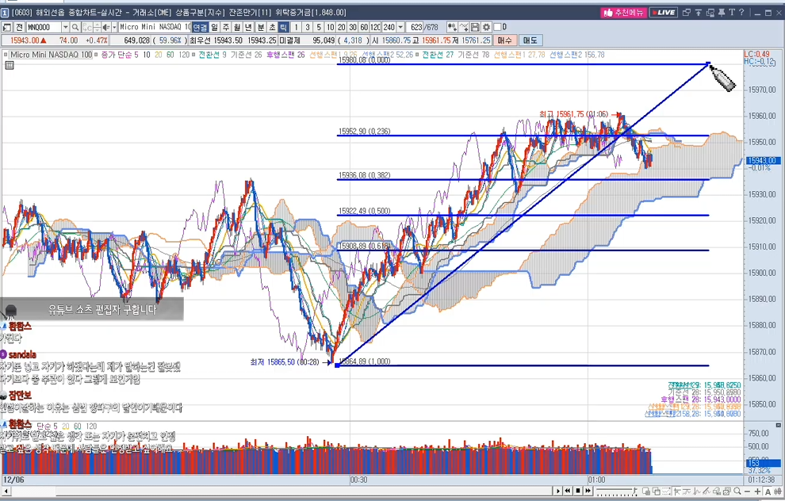Adjust the replay speed slider at bottom
The image size is (785, 501).
(617, 491)
